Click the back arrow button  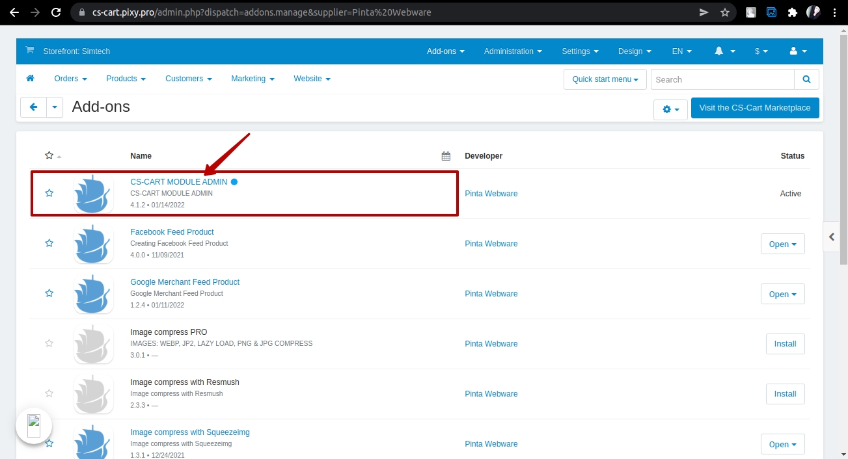(33, 108)
